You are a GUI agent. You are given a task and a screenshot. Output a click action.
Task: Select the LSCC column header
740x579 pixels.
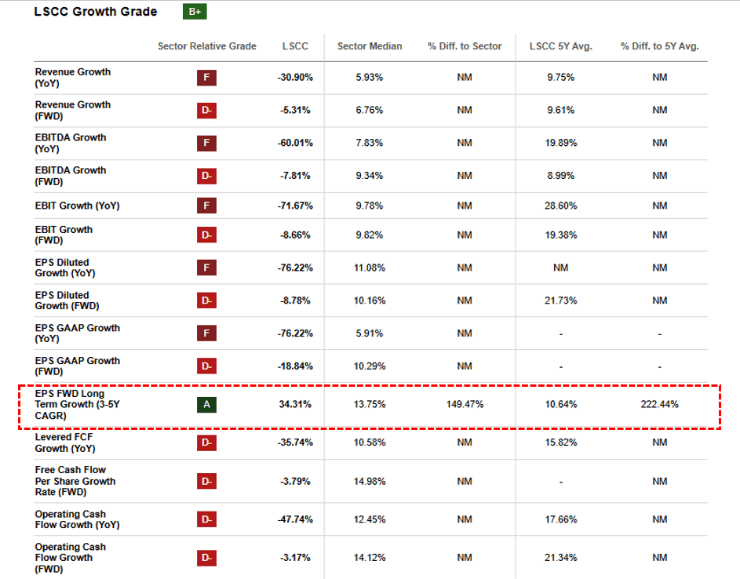click(295, 46)
